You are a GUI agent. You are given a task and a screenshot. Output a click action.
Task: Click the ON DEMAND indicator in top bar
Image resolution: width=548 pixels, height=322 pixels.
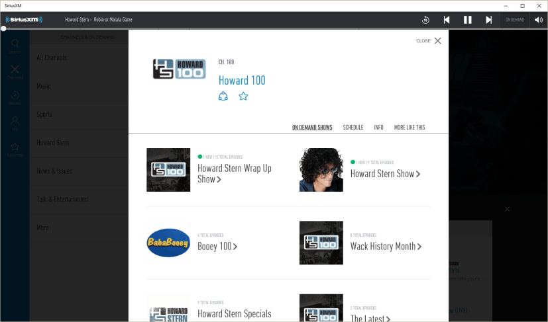(515, 20)
